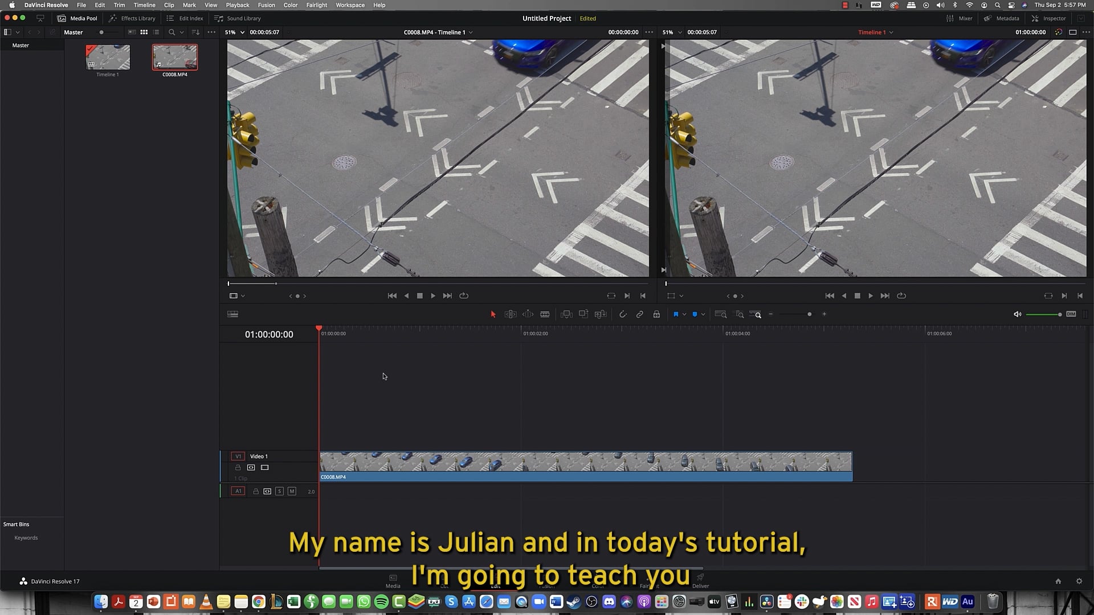Select the Trim Edit Mode tool
Screen dimensions: 1094x615
pyautogui.click(x=510, y=314)
